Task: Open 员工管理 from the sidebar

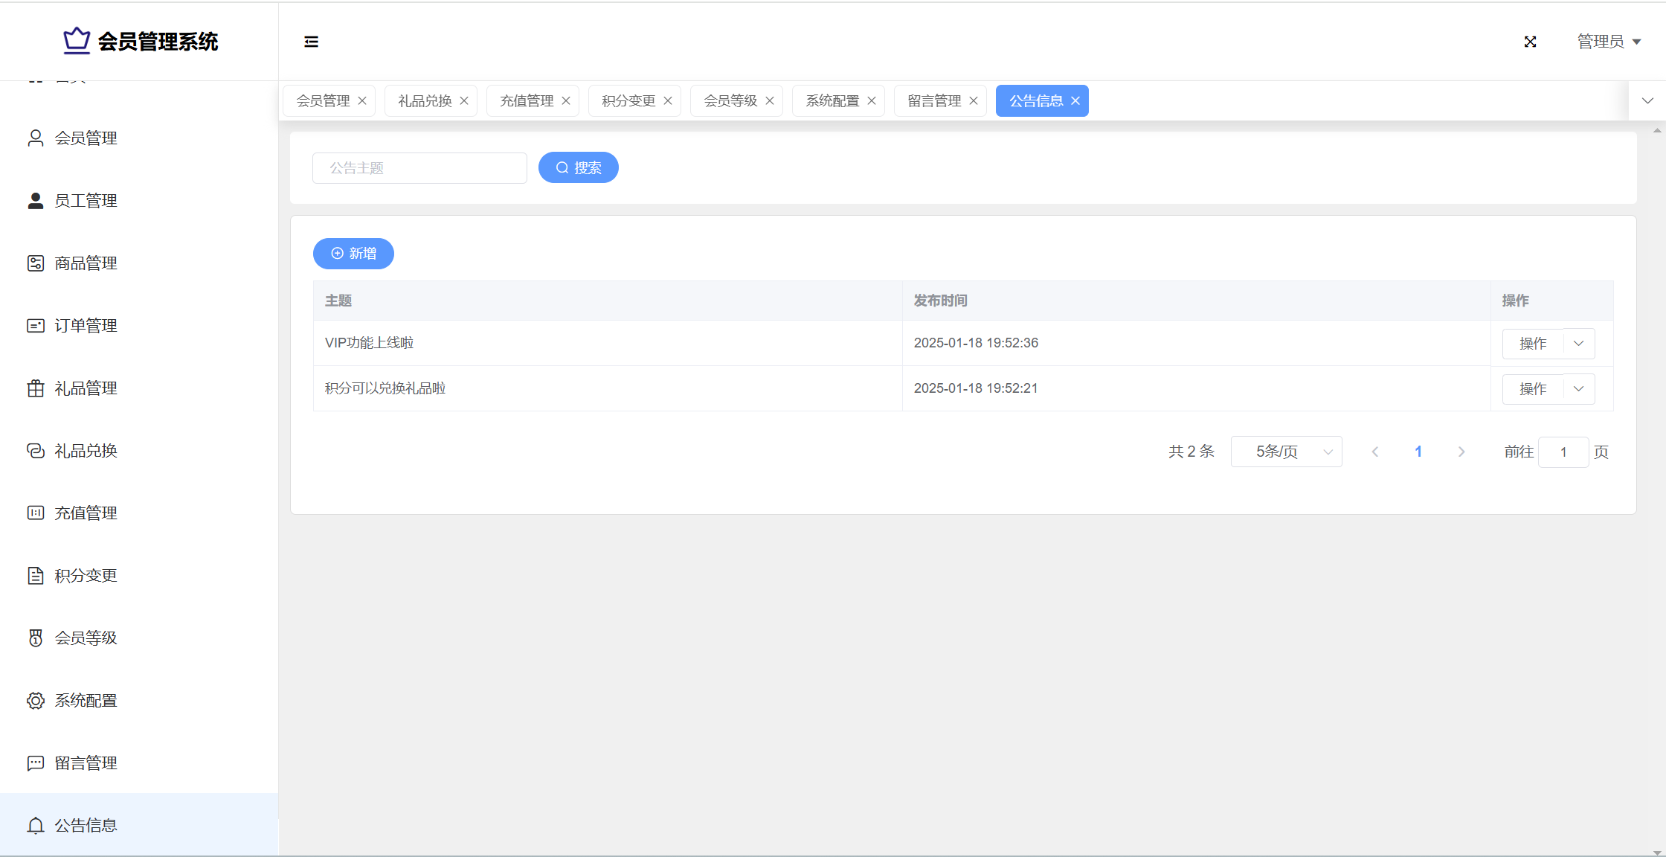Action: (86, 201)
